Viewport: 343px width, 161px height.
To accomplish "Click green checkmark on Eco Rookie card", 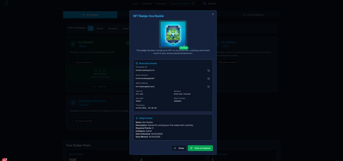I will (x=128, y=43).
